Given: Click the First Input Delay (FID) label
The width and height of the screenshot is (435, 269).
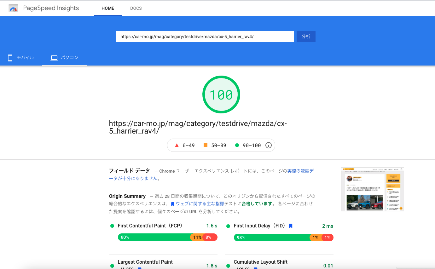Looking at the screenshot, I should click(260, 226).
